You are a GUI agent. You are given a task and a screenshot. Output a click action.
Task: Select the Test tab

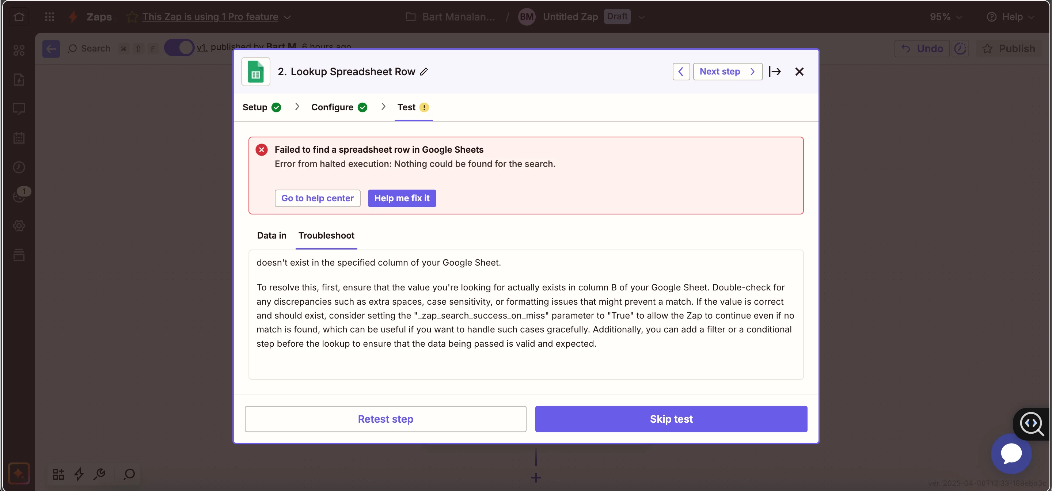coord(413,107)
